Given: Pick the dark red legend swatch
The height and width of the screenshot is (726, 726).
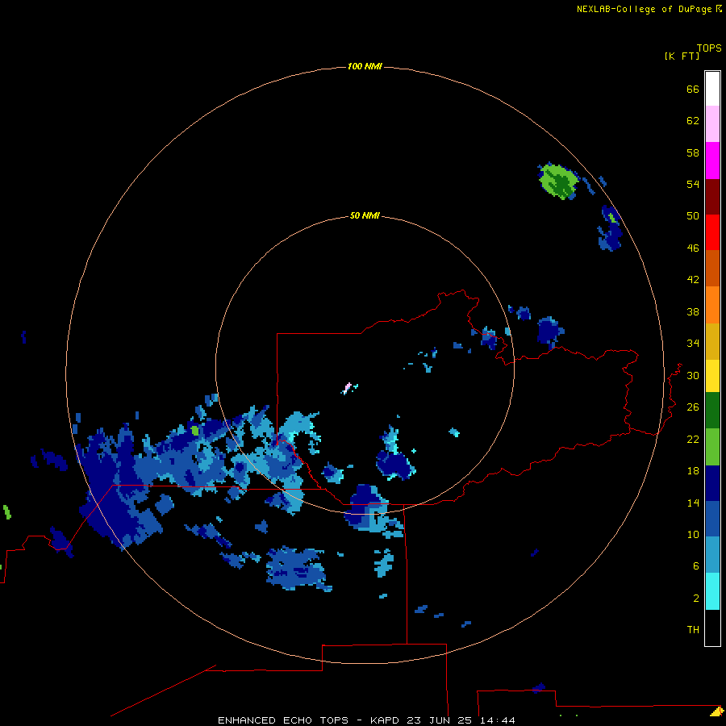Looking at the screenshot, I should point(712,196).
